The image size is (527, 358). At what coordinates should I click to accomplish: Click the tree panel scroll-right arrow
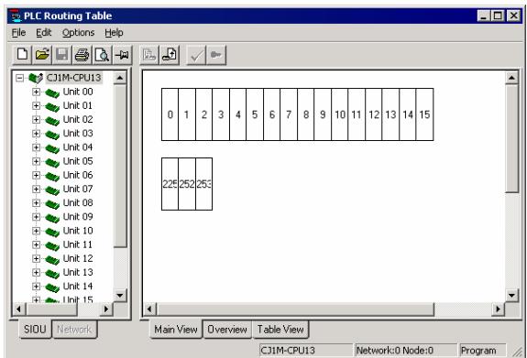pyautogui.click(x=106, y=309)
